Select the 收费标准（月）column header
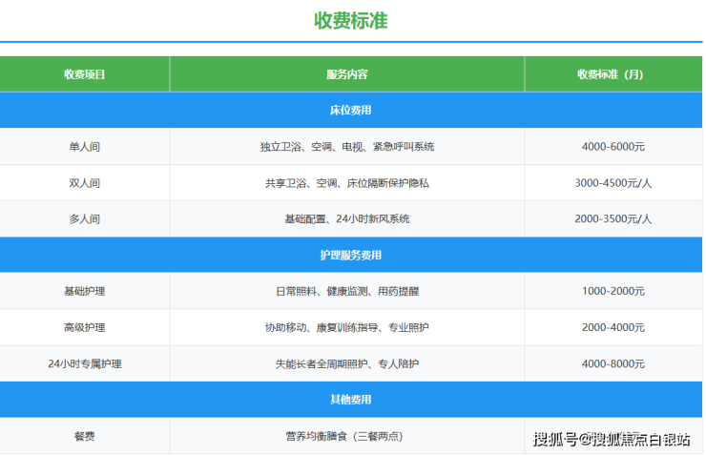Viewport: 706px width, 455px height. pos(613,74)
